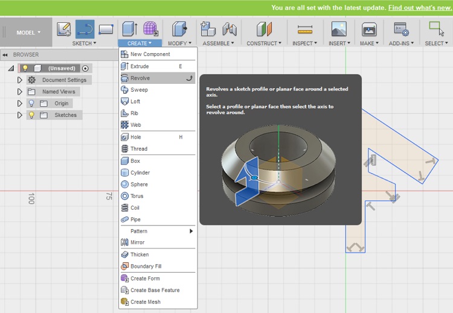Open the Pattern submenu

158,231
